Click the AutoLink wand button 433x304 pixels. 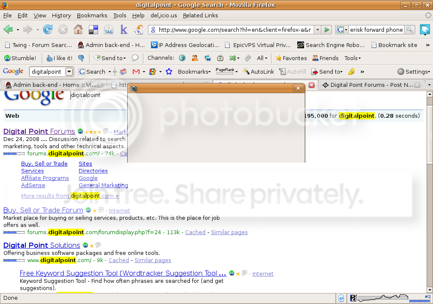(x=258, y=72)
